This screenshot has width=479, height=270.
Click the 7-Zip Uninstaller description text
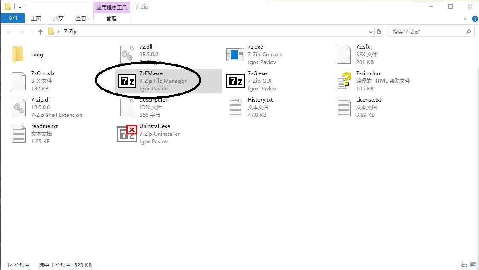click(160, 134)
